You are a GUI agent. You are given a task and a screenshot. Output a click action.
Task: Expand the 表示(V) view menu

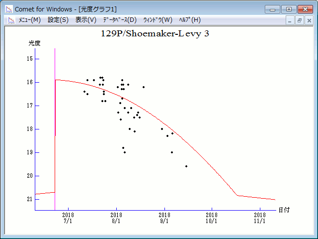(86, 20)
